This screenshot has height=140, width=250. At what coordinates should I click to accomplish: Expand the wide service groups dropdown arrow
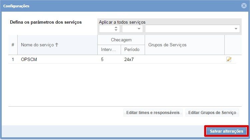click(x=236, y=29)
